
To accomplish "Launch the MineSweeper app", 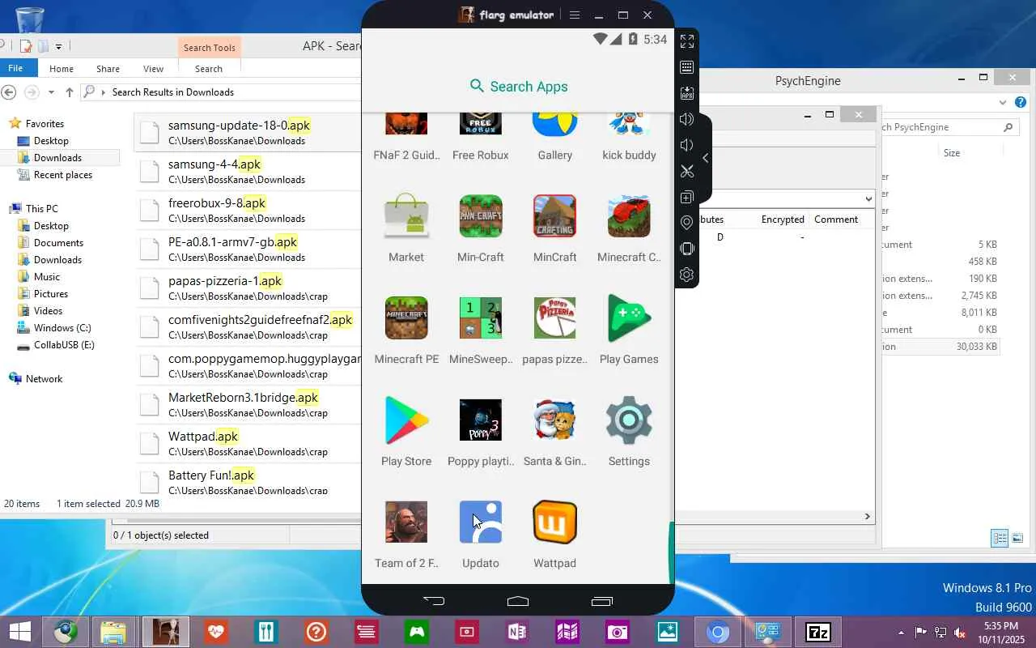I will 481,330.
